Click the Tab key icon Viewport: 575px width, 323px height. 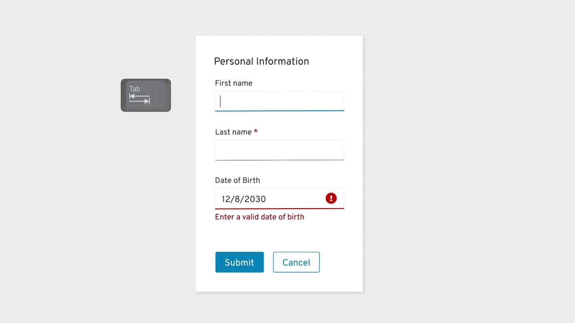point(146,95)
